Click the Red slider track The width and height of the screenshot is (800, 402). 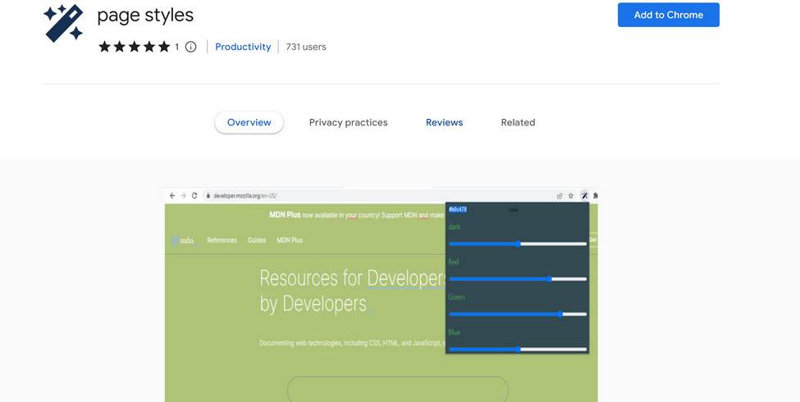518,279
